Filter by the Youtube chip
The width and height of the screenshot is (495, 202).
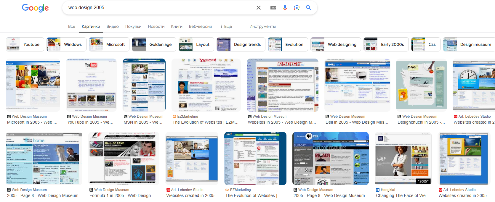[25, 44]
